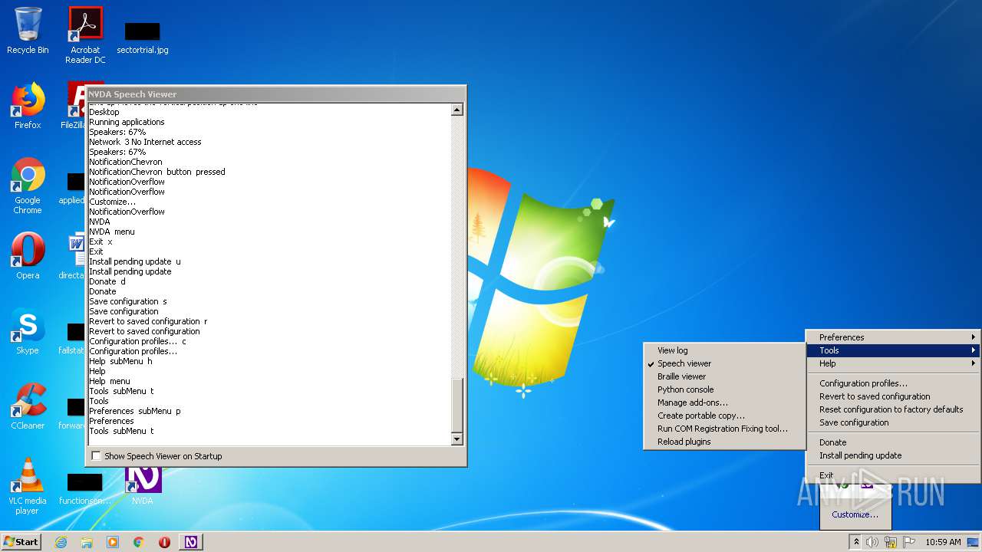982x552 pixels.
Task: Launch Firefox from the desktop
Action: (x=28, y=106)
